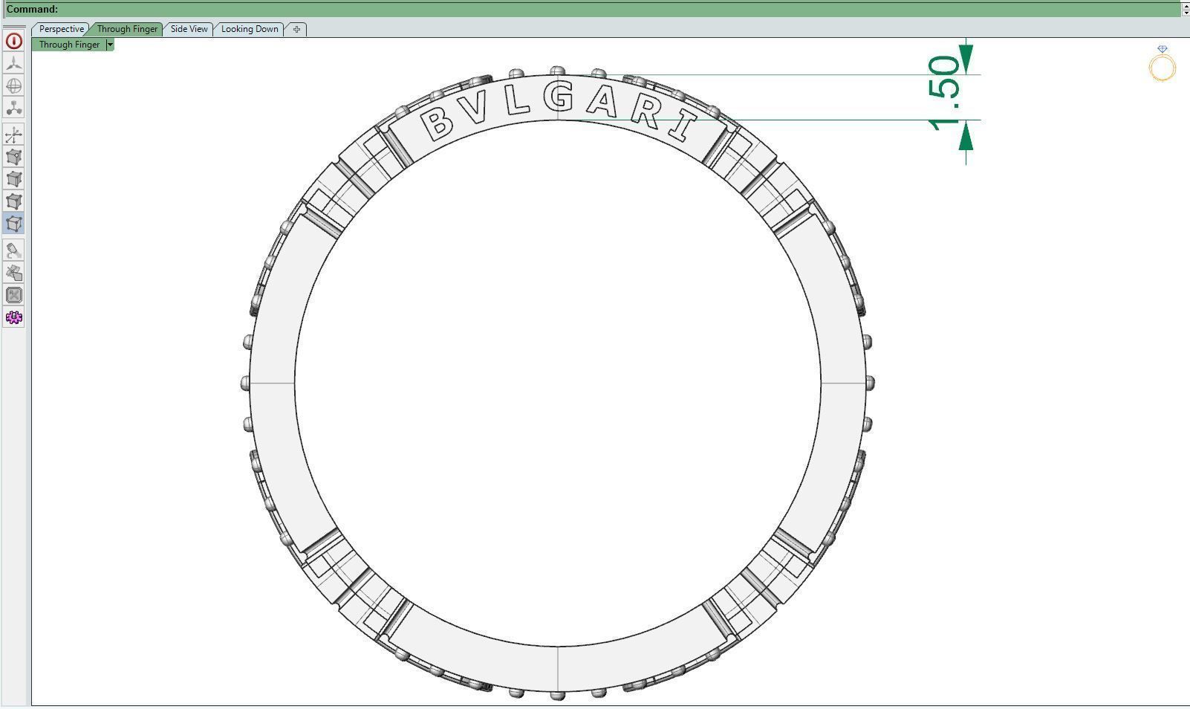
Task: Select the third cube display-mode icon
Action: [13, 202]
